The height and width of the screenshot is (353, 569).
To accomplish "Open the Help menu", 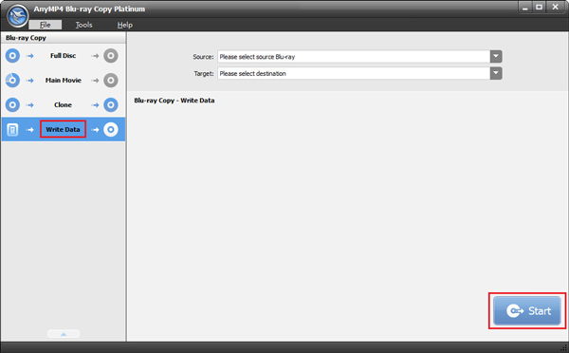I will tap(125, 25).
